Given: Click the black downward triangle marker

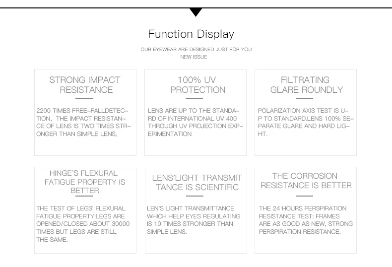Looking at the screenshot, I should pos(196,12).
